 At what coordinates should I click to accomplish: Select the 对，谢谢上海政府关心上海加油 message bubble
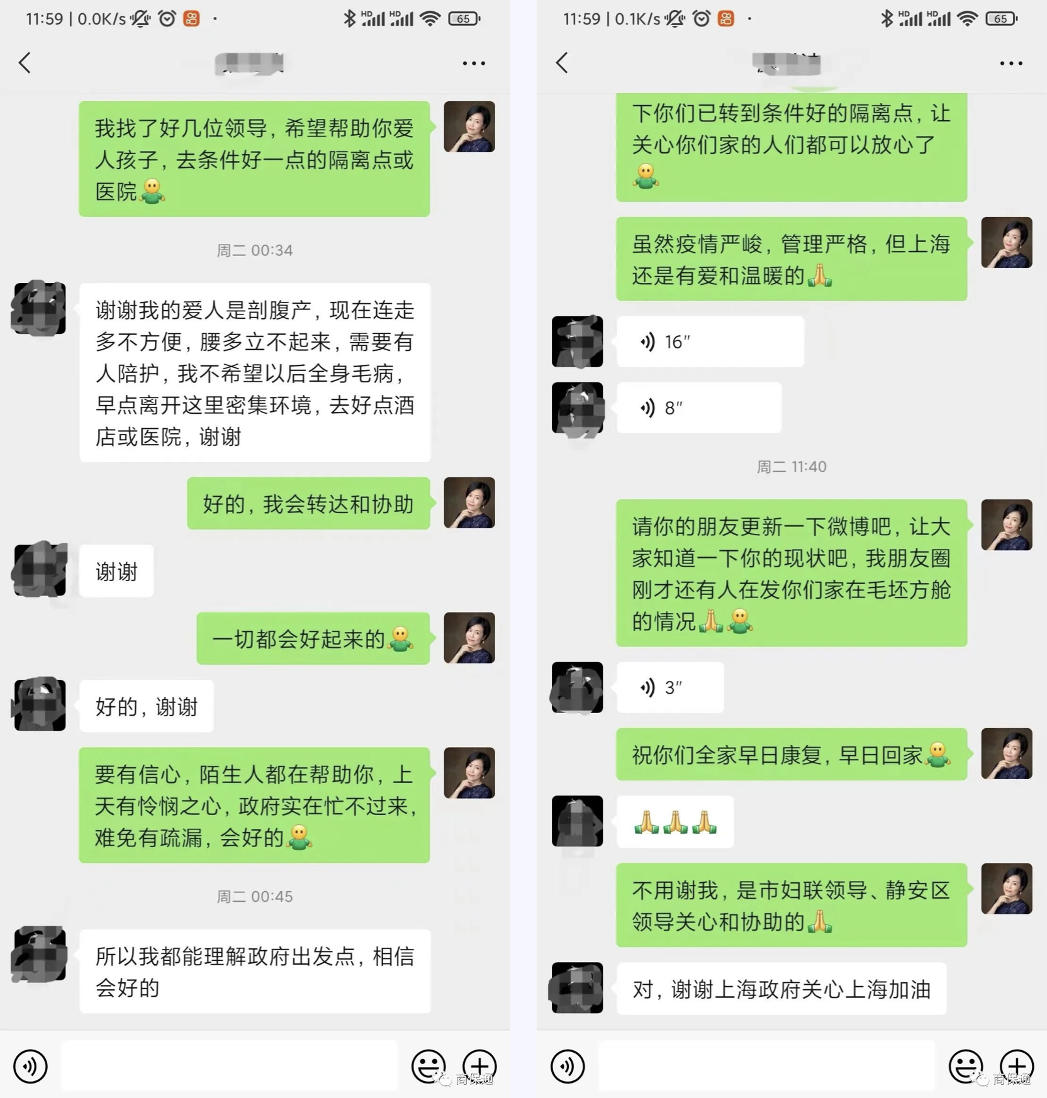point(781,989)
